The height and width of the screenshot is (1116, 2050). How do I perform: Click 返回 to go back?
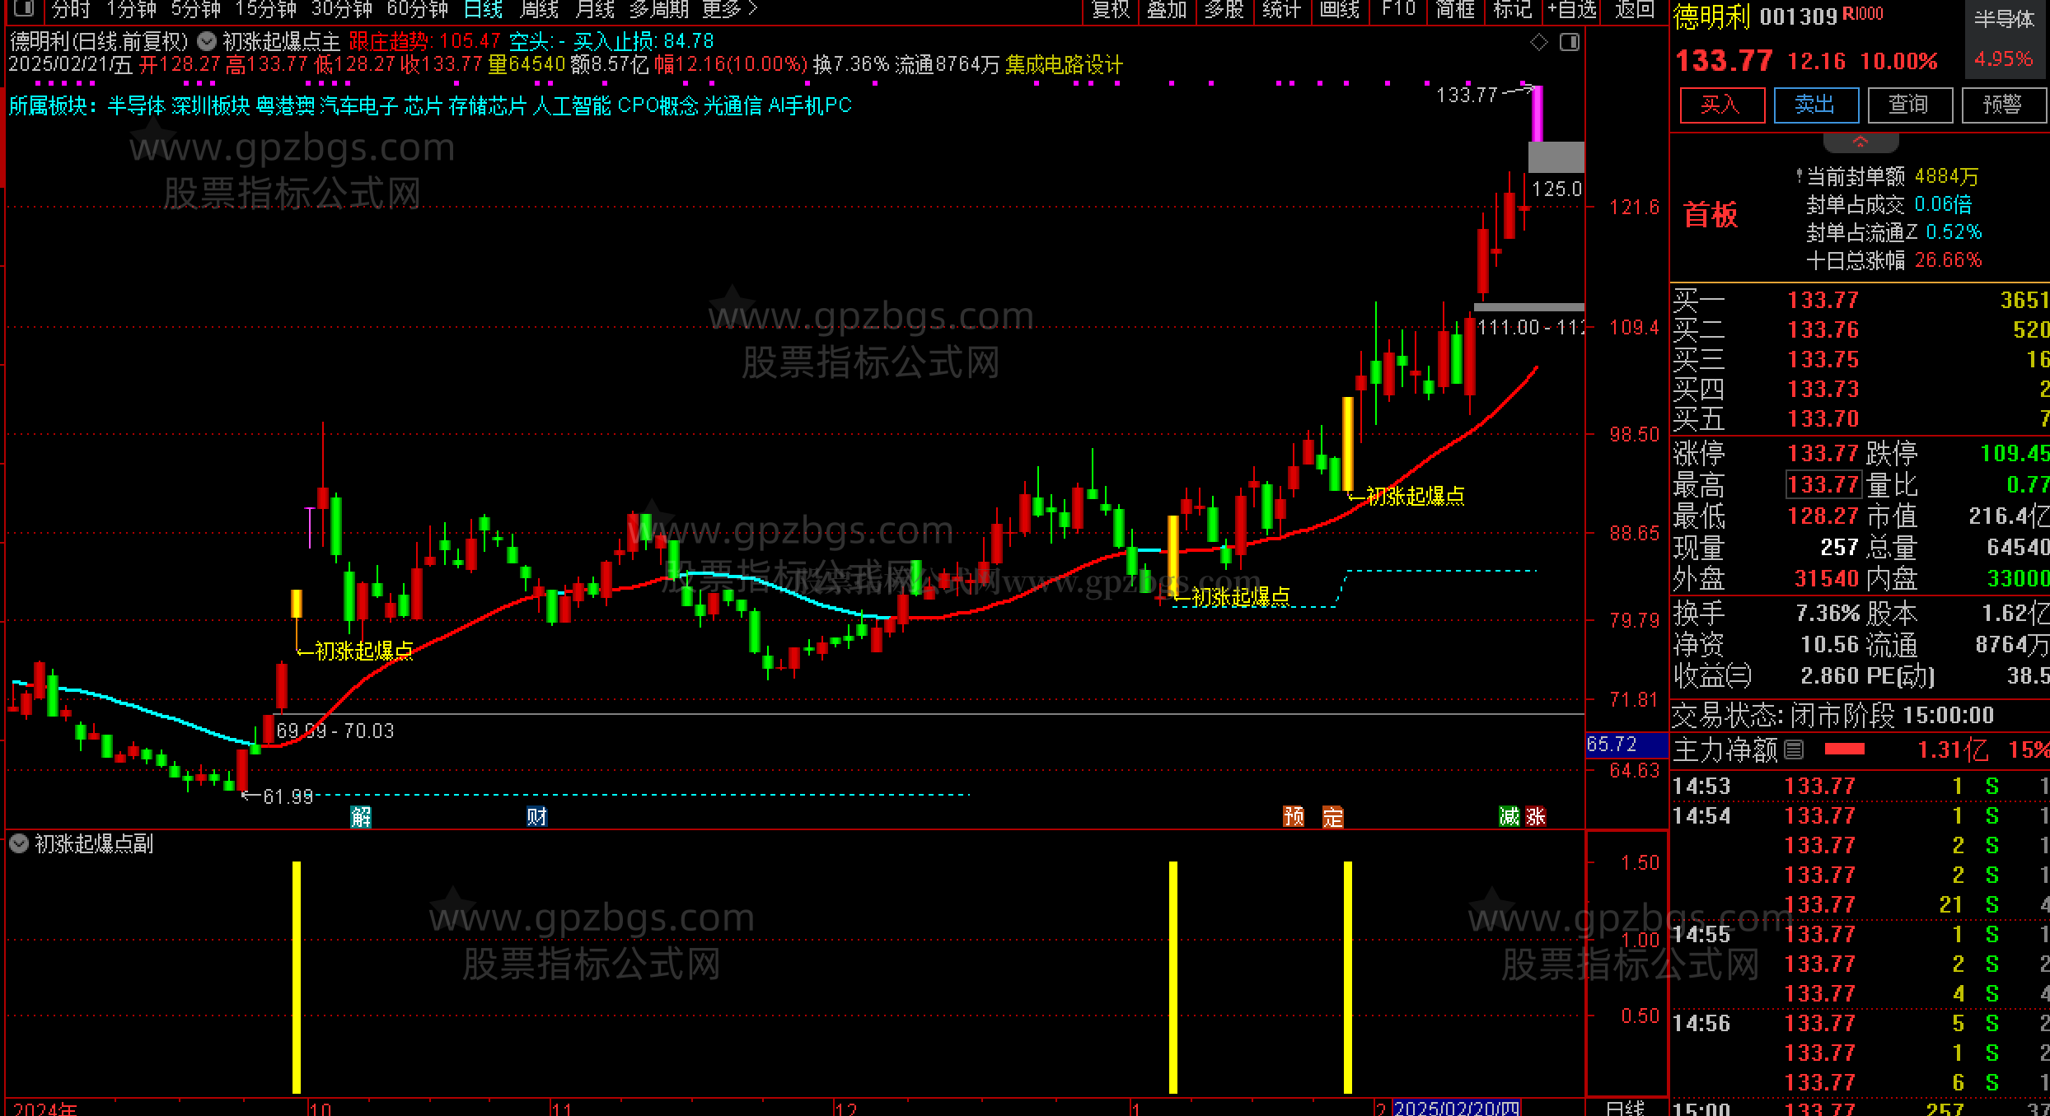tap(1635, 9)
